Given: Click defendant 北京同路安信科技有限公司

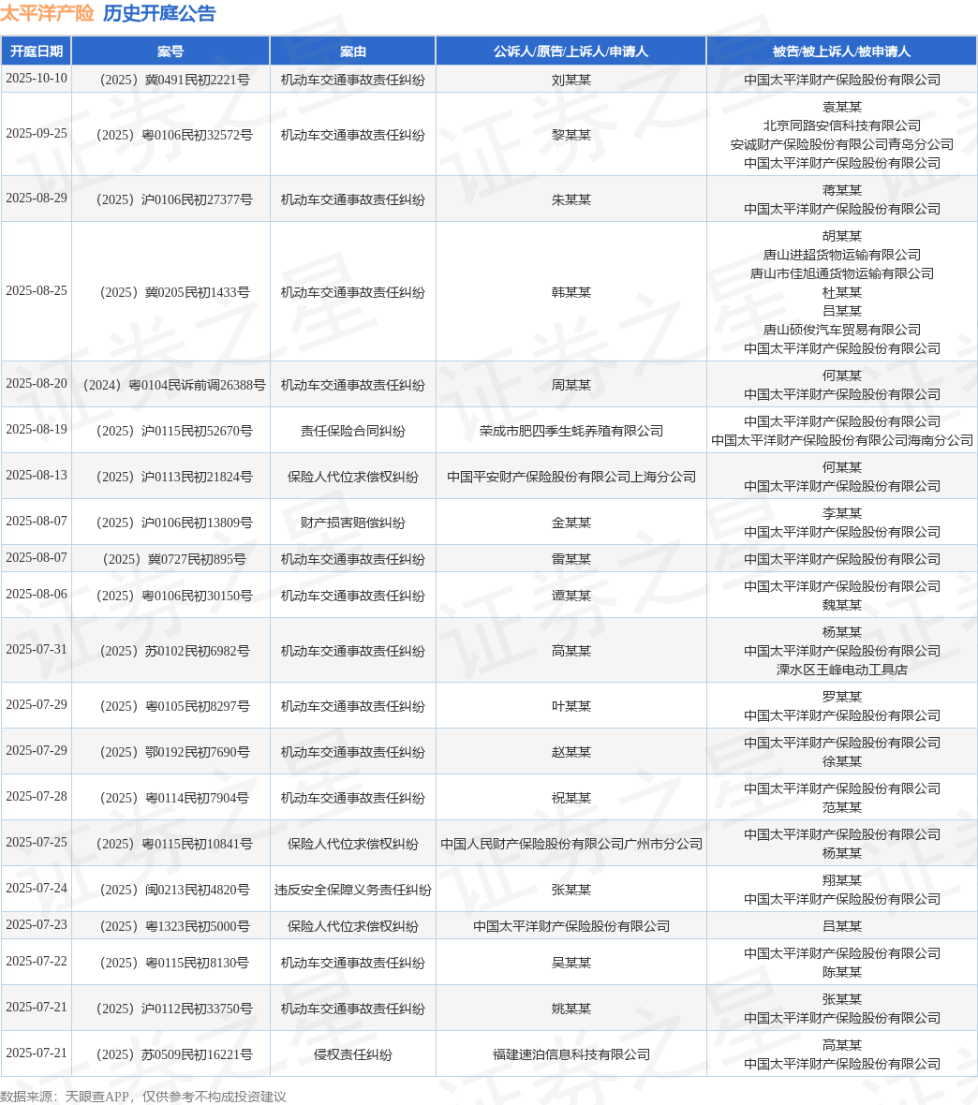Looking at the screenshot, I should [842, 125].
